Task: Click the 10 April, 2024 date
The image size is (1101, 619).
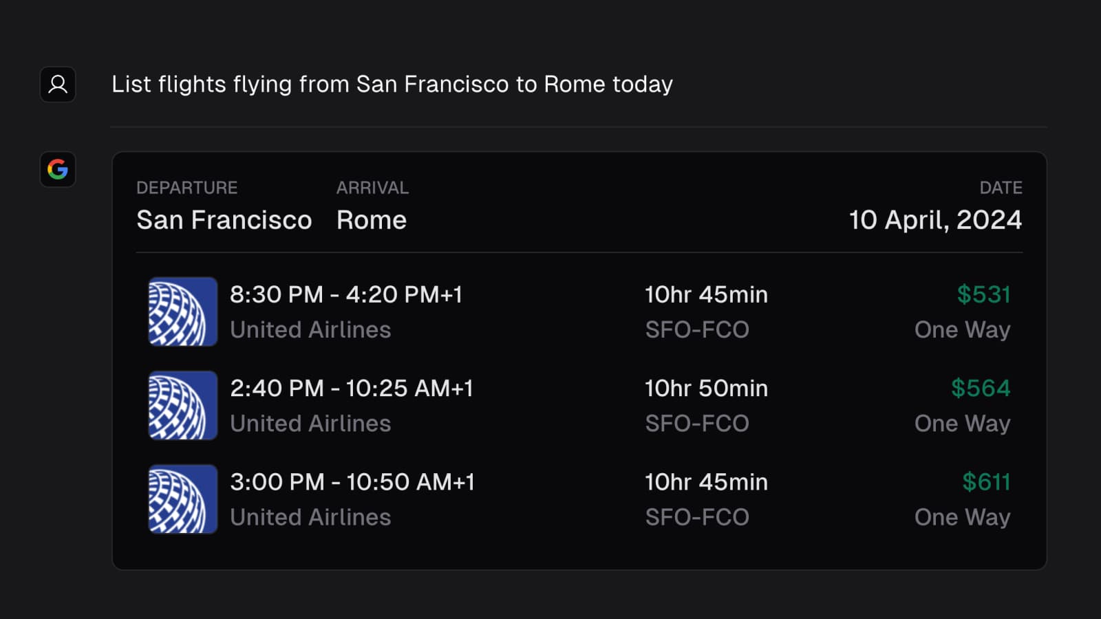Action: pyautogui.click(x=935, y=220)
